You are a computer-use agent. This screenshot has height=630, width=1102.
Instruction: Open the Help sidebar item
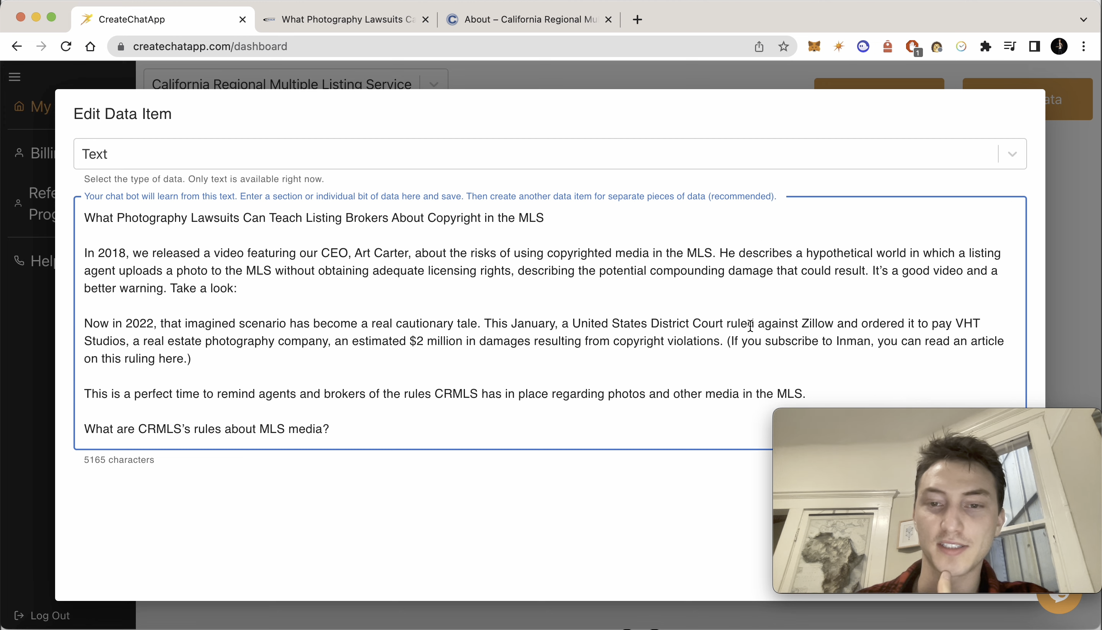coord(34,261)
